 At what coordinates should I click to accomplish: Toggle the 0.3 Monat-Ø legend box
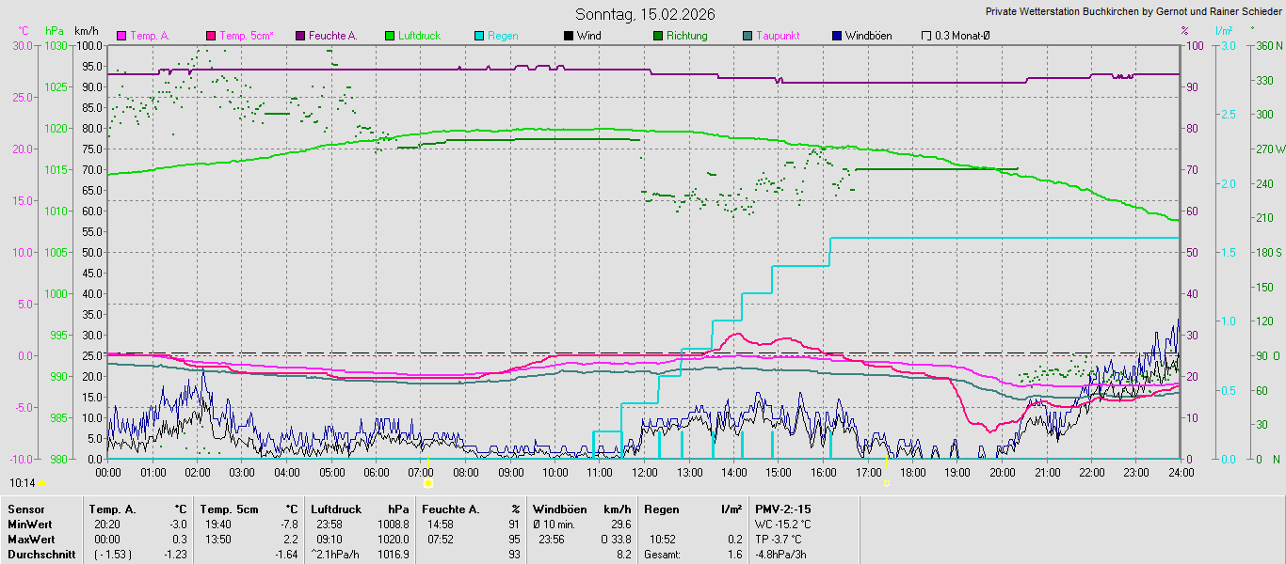pos(926,36)
